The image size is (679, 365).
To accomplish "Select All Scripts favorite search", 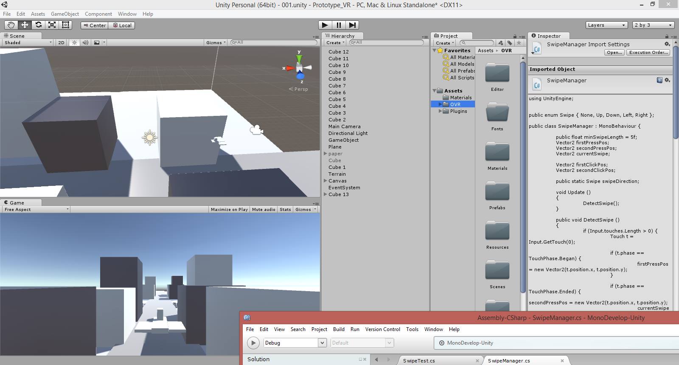I will pos(458,78).
